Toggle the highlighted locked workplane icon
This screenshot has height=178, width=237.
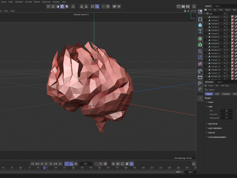coord(97,6)
